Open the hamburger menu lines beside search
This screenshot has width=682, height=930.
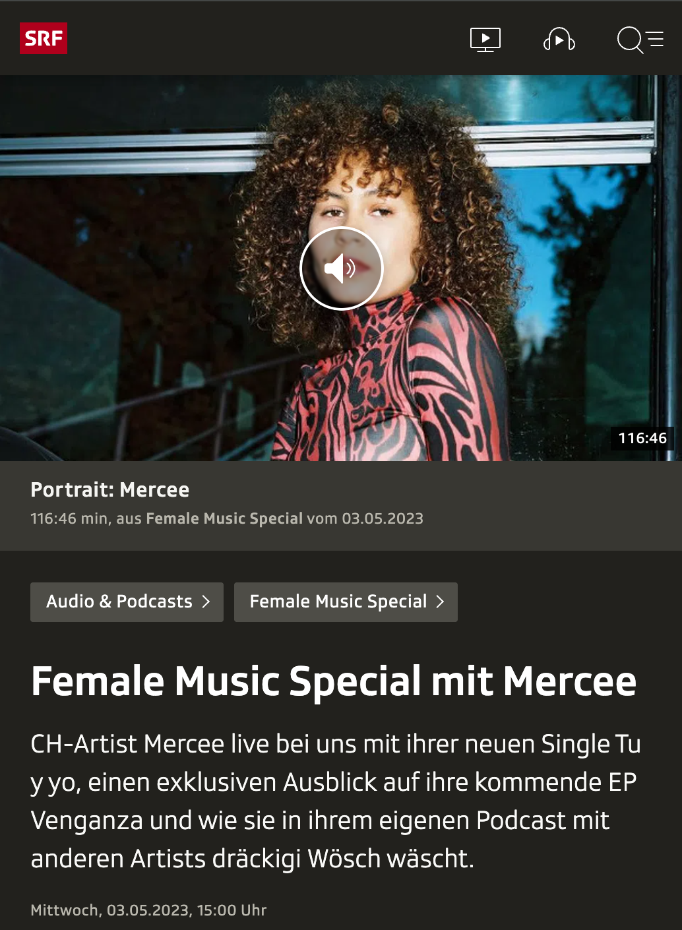click(x=656, y=40)
